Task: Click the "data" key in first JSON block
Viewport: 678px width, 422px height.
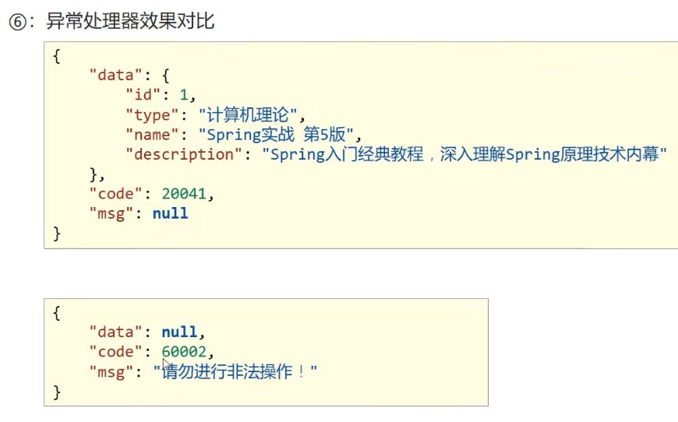Action: [115, 76]
